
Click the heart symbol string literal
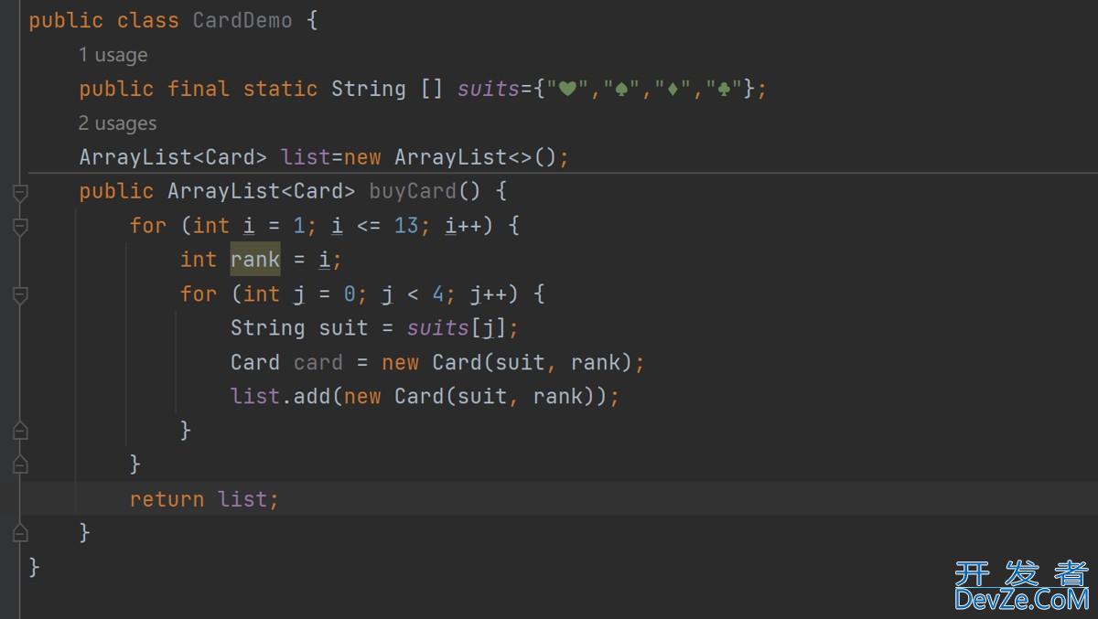[x=567, y=89]
